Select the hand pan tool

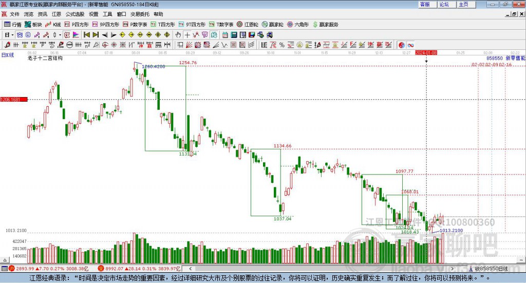coord(178,35)
